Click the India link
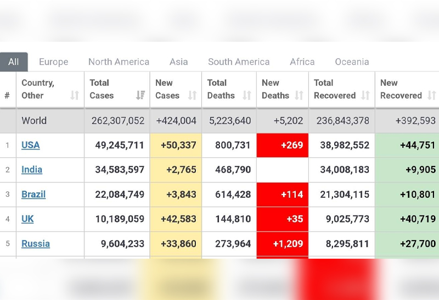The width and height of the screenshot is (439, 300). click(x=32, y=170)
